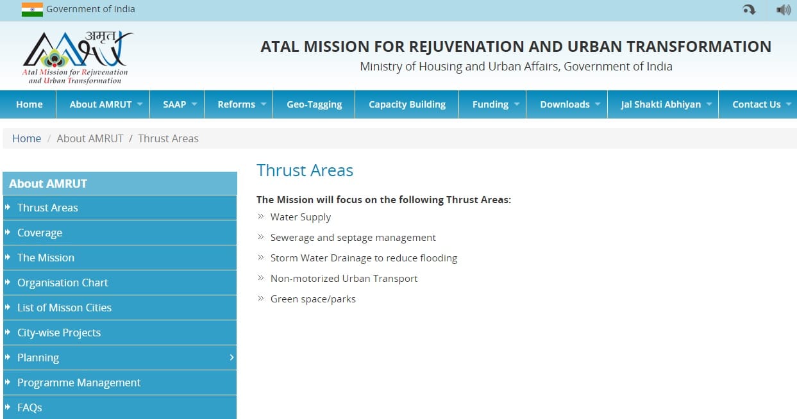The height and width of the screenshot is (419, 797).
Task: Go to Home in the breadcrumb
Action: (x=26, y=138)
